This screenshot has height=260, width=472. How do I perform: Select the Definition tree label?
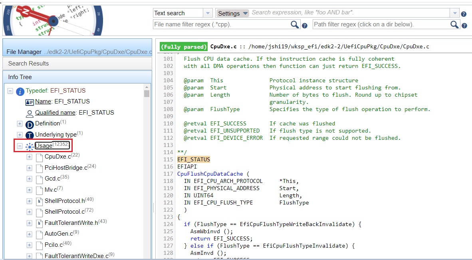coord(51,123)
